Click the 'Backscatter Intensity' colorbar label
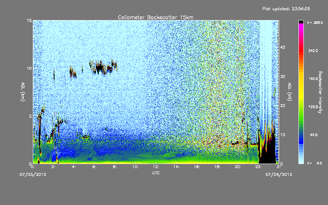The image size is (328, 205). 320,92
